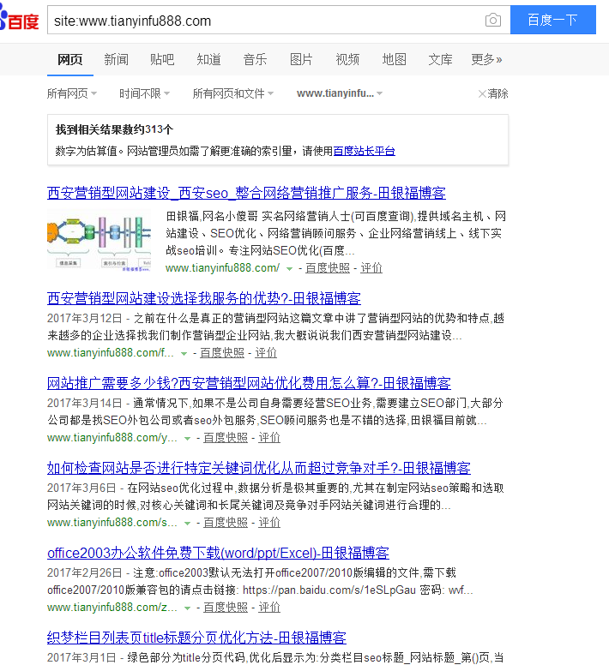Click 评价 for the tianyinfu888.com/f... result
609x665 pixels.
click(266, 353)
